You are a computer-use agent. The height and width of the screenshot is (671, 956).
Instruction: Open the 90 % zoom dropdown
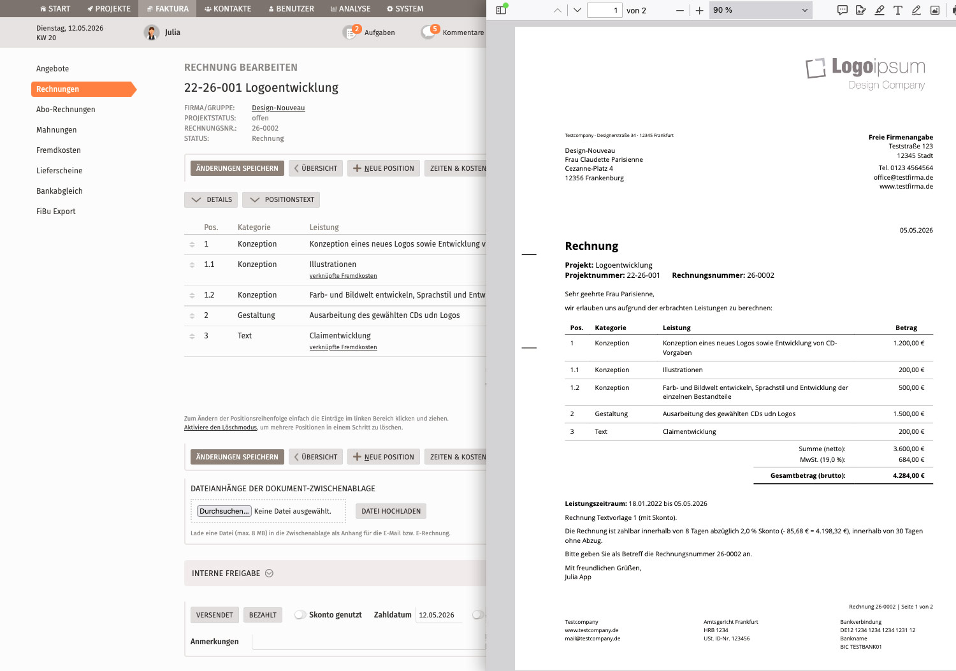tap(760, 10)
